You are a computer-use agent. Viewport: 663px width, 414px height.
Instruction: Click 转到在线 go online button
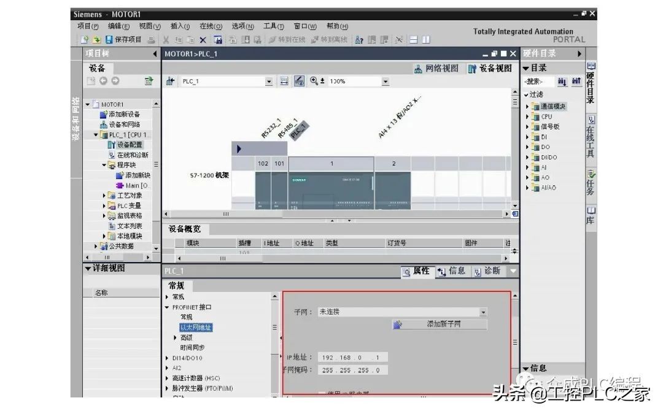[287, 40]
